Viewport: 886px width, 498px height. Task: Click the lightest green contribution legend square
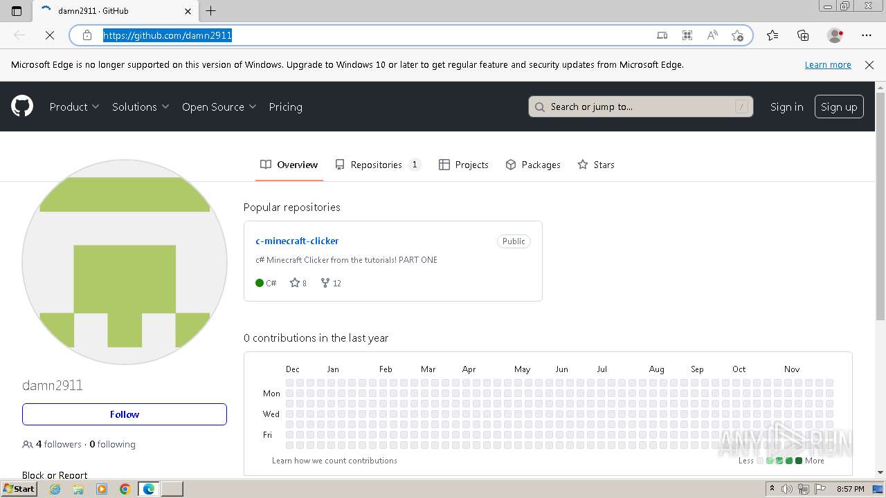(x=770, y=461)
